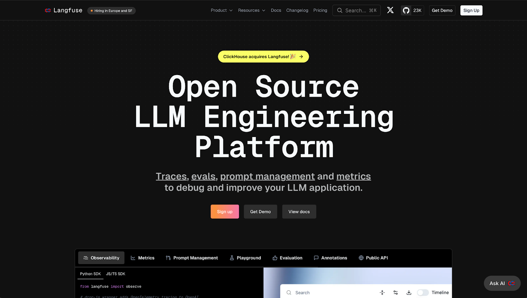The image size is (527, 298).
Task: Expand the Resources dropdown menu
Action: pyautogui.click(x=251, y=11)
